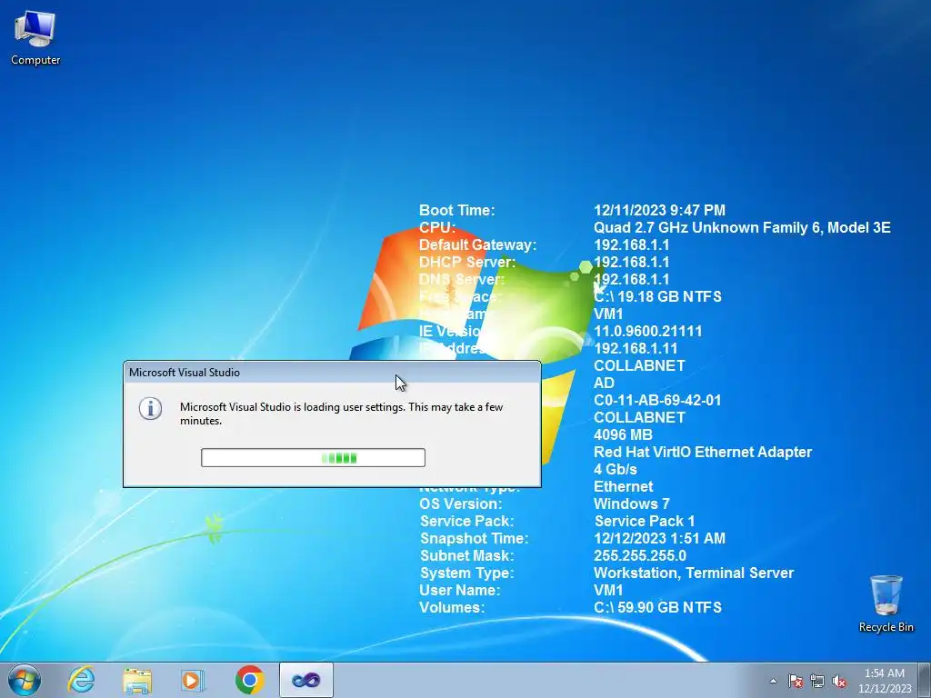Launch Google Chrome from the taskbar
Viewport: 931px width, 698px height.
pos(249,680)
